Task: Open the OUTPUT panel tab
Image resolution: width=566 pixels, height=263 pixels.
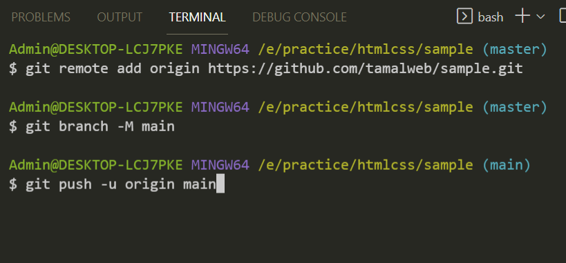Action: pyautogui.click(x=120, y=17)
